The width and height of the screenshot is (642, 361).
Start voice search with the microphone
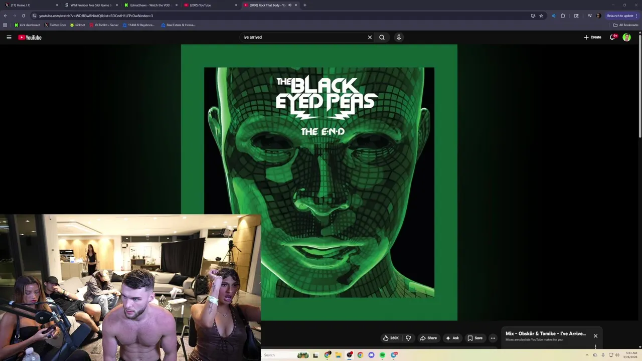point(399,37)
